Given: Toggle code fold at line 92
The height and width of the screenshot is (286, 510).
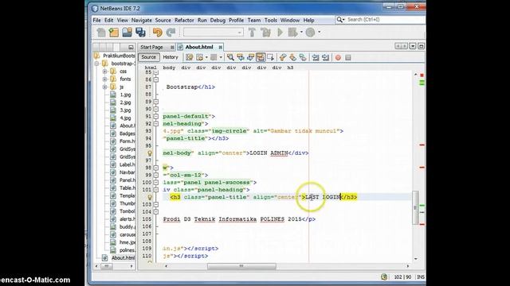Looking at the screenshot, I should [x=156, y=124].
